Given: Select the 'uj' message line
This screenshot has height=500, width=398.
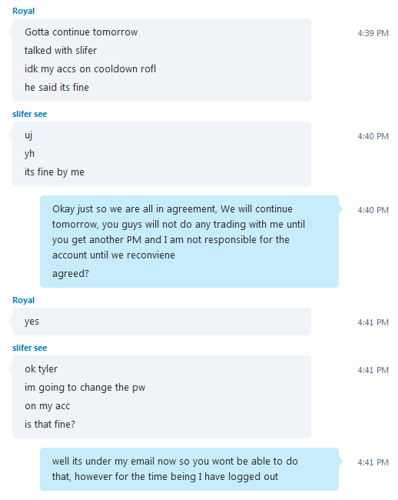Looking at the screenshot, I should (28, 135).
